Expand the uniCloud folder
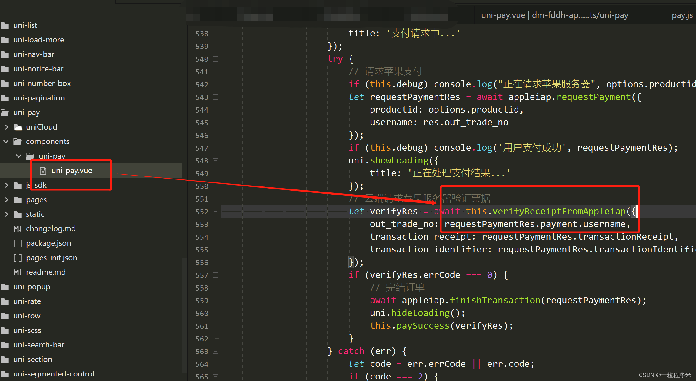Image resolution: width=696 pixels, height=381 pixels. (6, 127)
